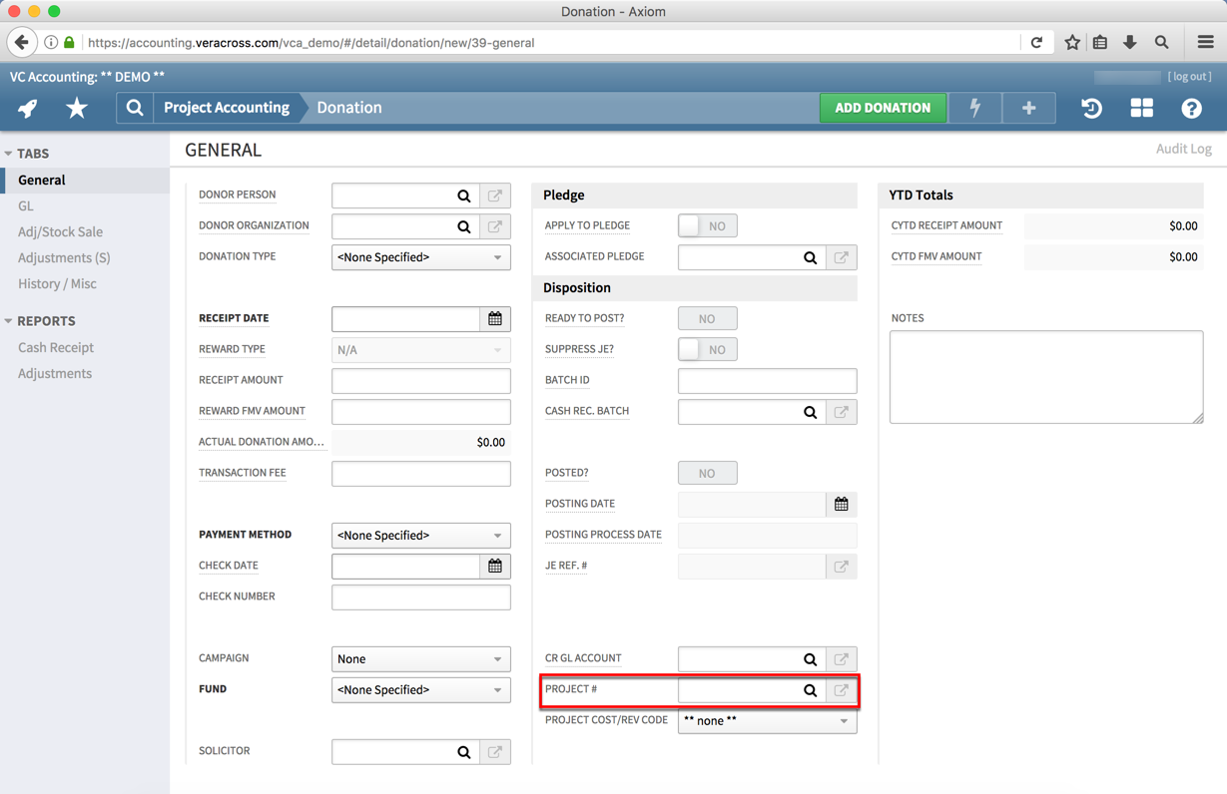The height and width of the screenshot is (794, 1227).
Task: Click the plus icon beside Add Donation
Action: 1028,108
